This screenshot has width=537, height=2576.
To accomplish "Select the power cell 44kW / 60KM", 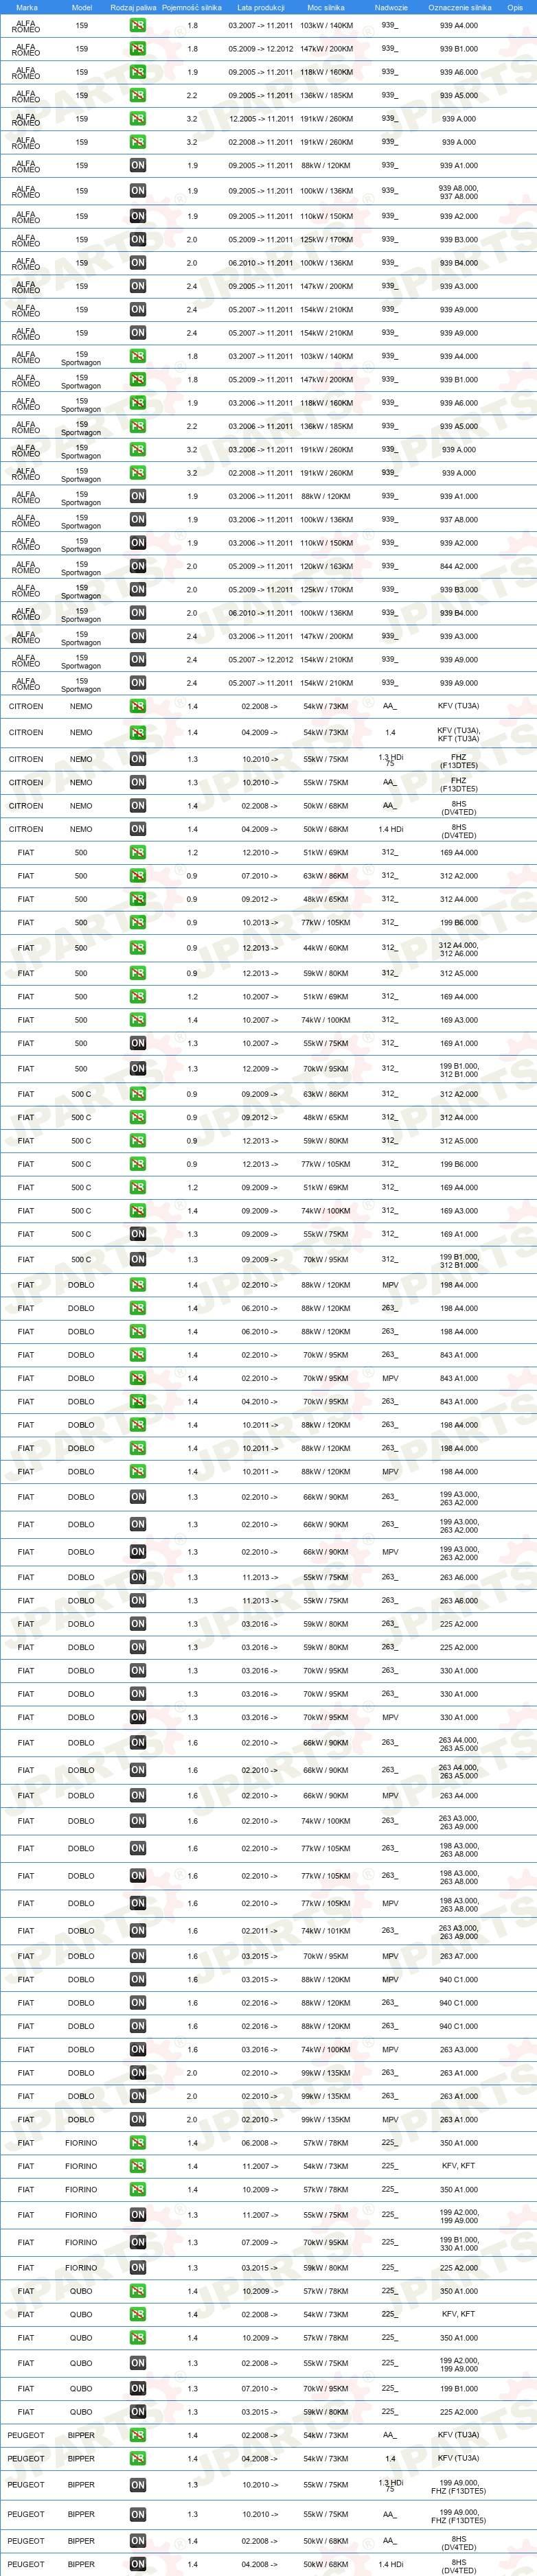I will pyautogui.click(x=326, y=948).
